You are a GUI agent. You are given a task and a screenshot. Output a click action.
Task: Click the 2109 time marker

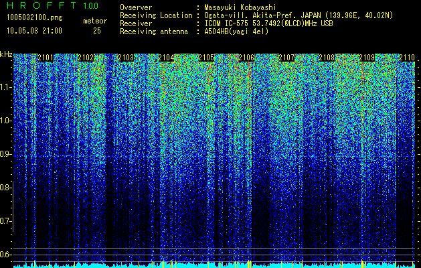point(367,58)
